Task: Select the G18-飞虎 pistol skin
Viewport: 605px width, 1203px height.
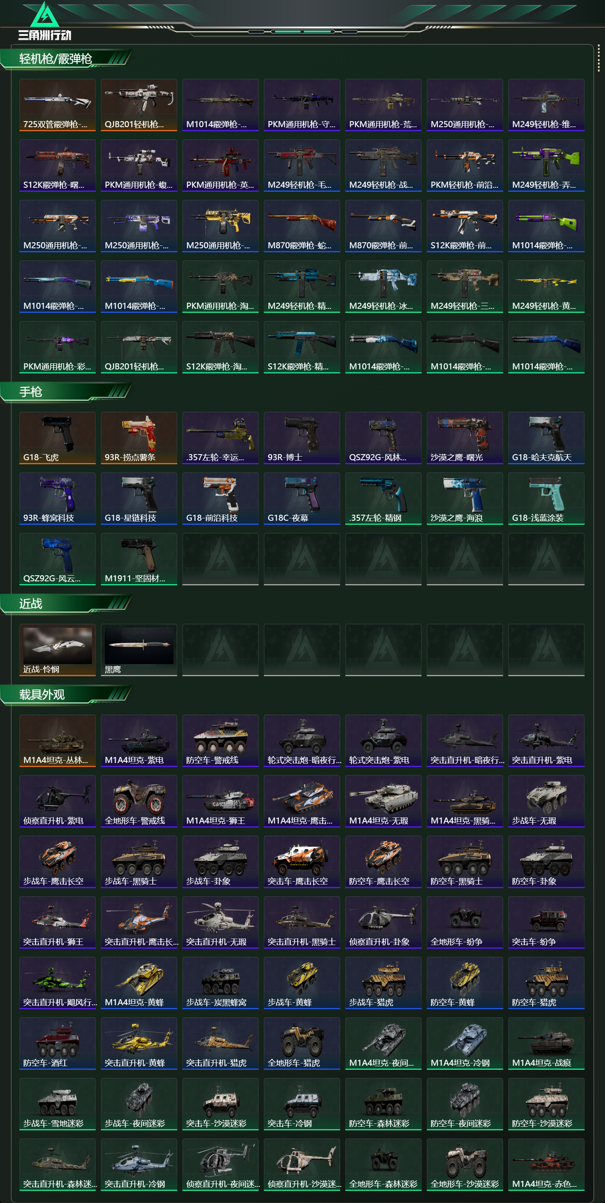Action: 57,438
